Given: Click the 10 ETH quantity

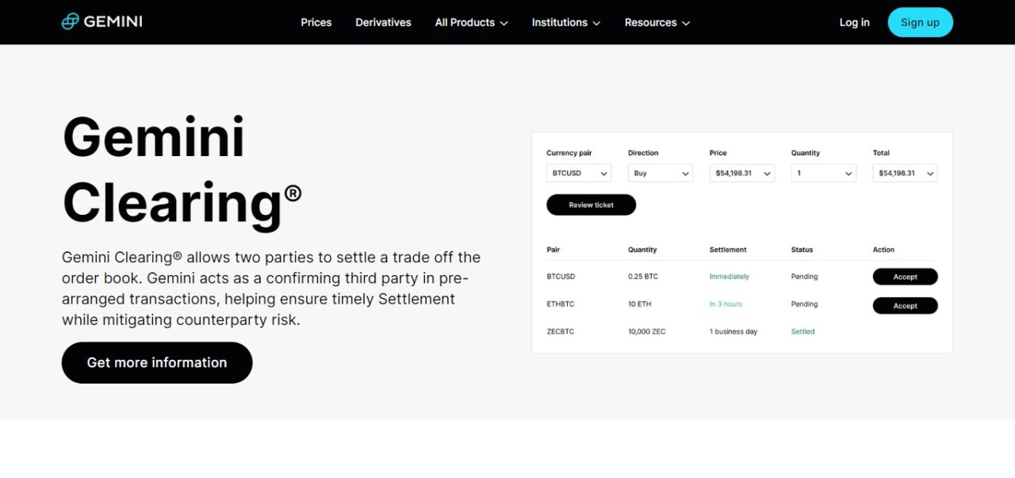Looking at the screenshot, I should coord(641,304).
